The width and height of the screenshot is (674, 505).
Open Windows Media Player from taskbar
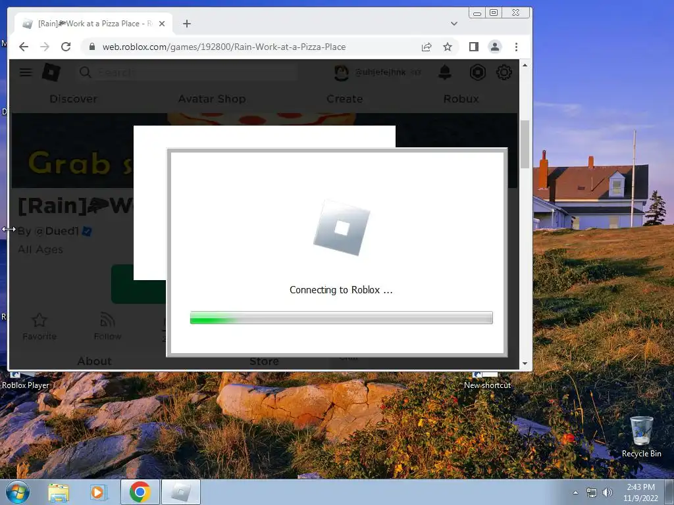(97, 492)
